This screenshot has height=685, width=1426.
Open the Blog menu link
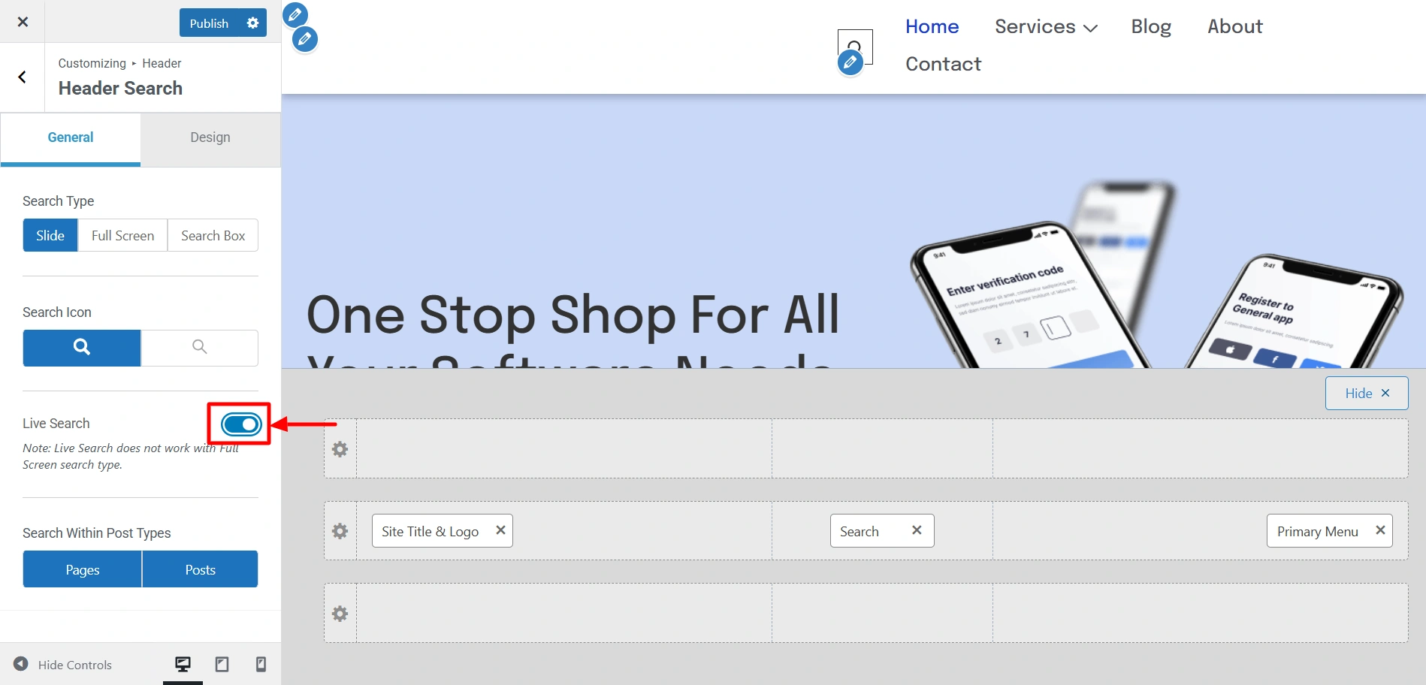click(x=1151, y=27)
